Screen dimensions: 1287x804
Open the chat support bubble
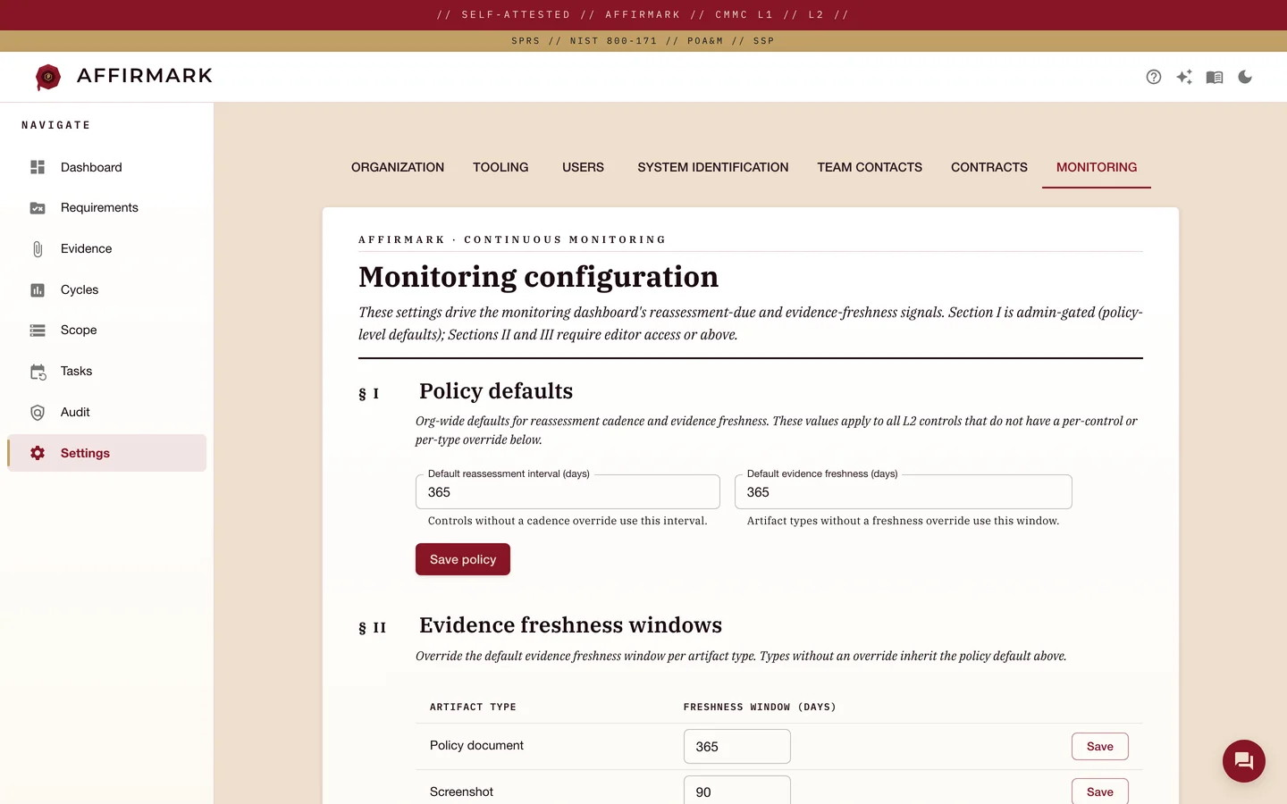click(1244, 761)
